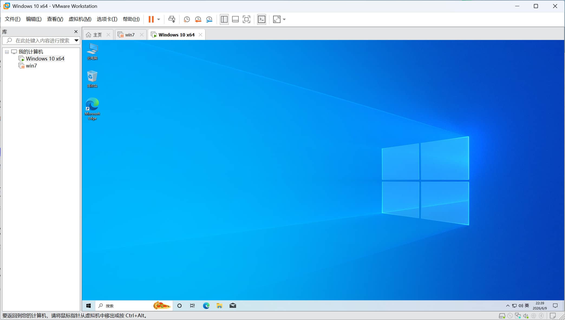Click the stretch guest display icon

point(277,19)
